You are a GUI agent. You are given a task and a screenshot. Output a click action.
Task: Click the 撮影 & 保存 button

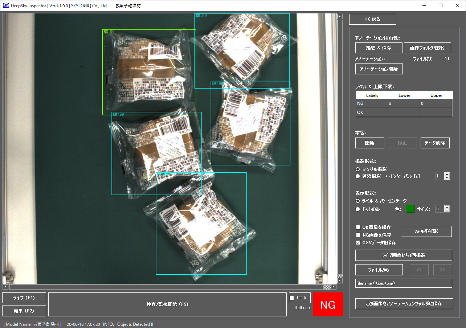pyautogui.click(x=379, y=48)
